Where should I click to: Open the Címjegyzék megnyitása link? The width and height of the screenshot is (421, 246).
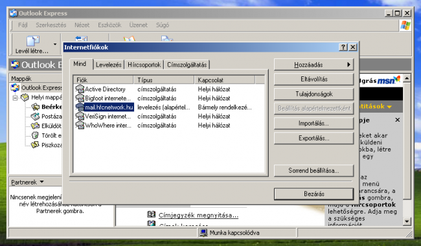(x=198, y=215)
